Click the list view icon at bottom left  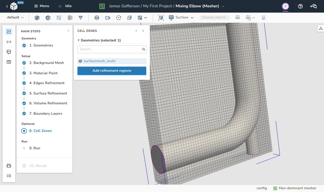[9, 176]
